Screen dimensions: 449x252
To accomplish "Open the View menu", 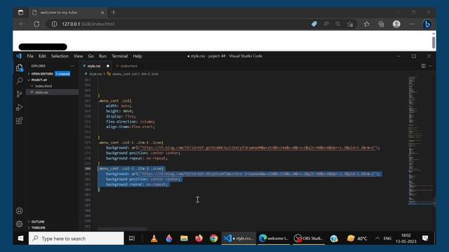I will [x=78, y=56].
